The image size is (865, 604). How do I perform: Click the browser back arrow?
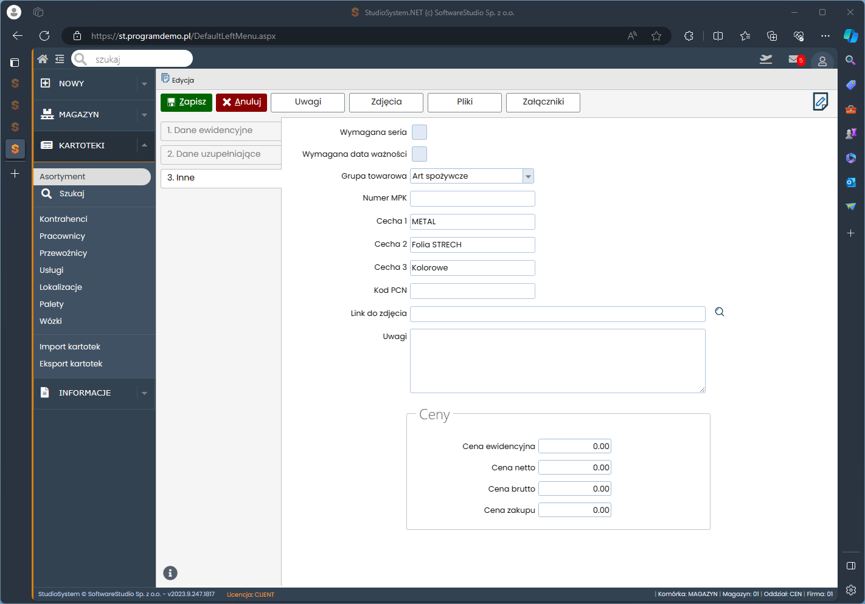pos(18,36)
